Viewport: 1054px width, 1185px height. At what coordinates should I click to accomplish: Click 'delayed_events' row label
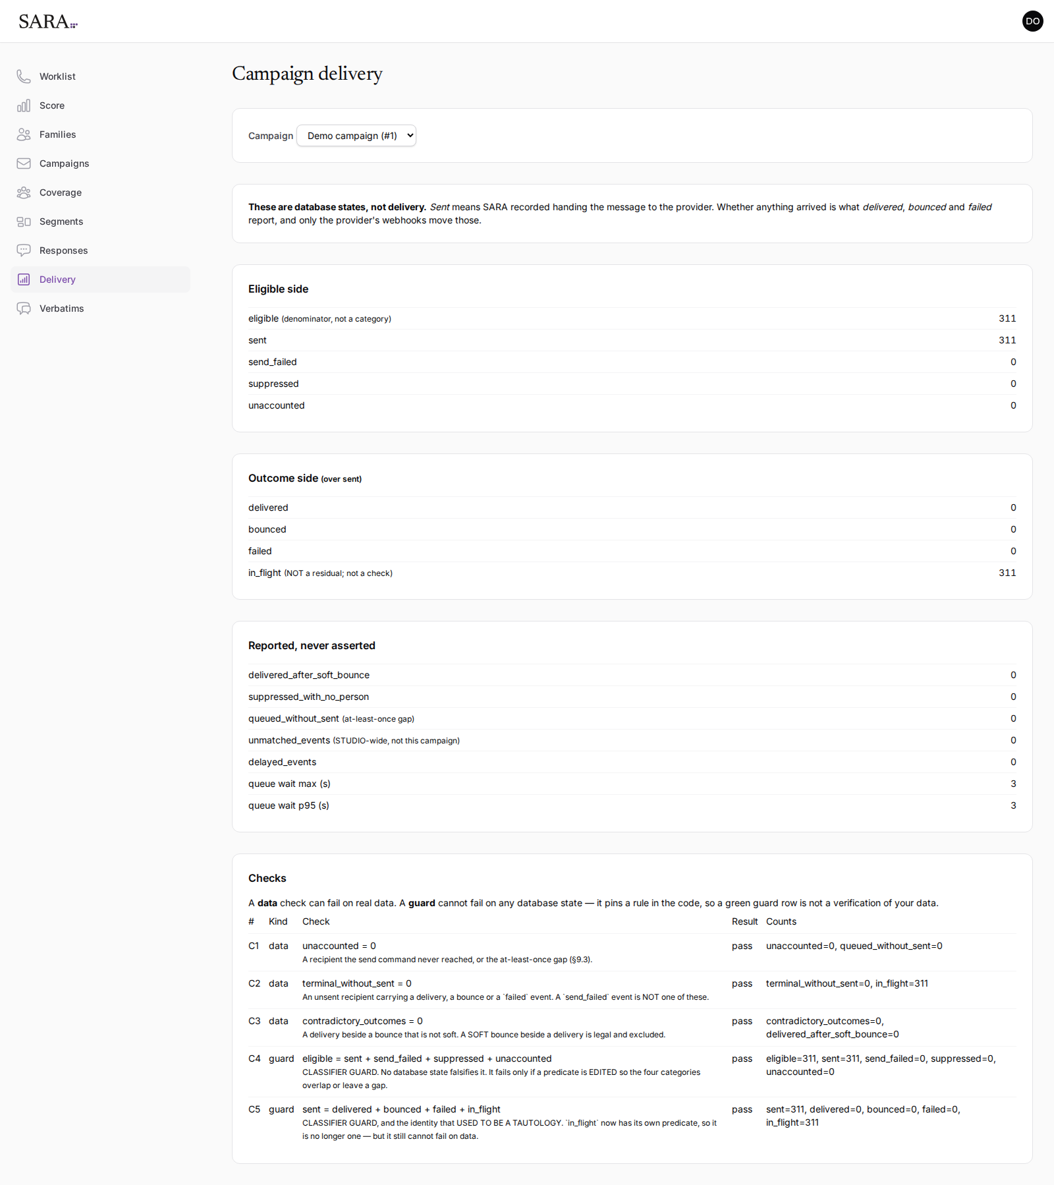coord(282,762)
